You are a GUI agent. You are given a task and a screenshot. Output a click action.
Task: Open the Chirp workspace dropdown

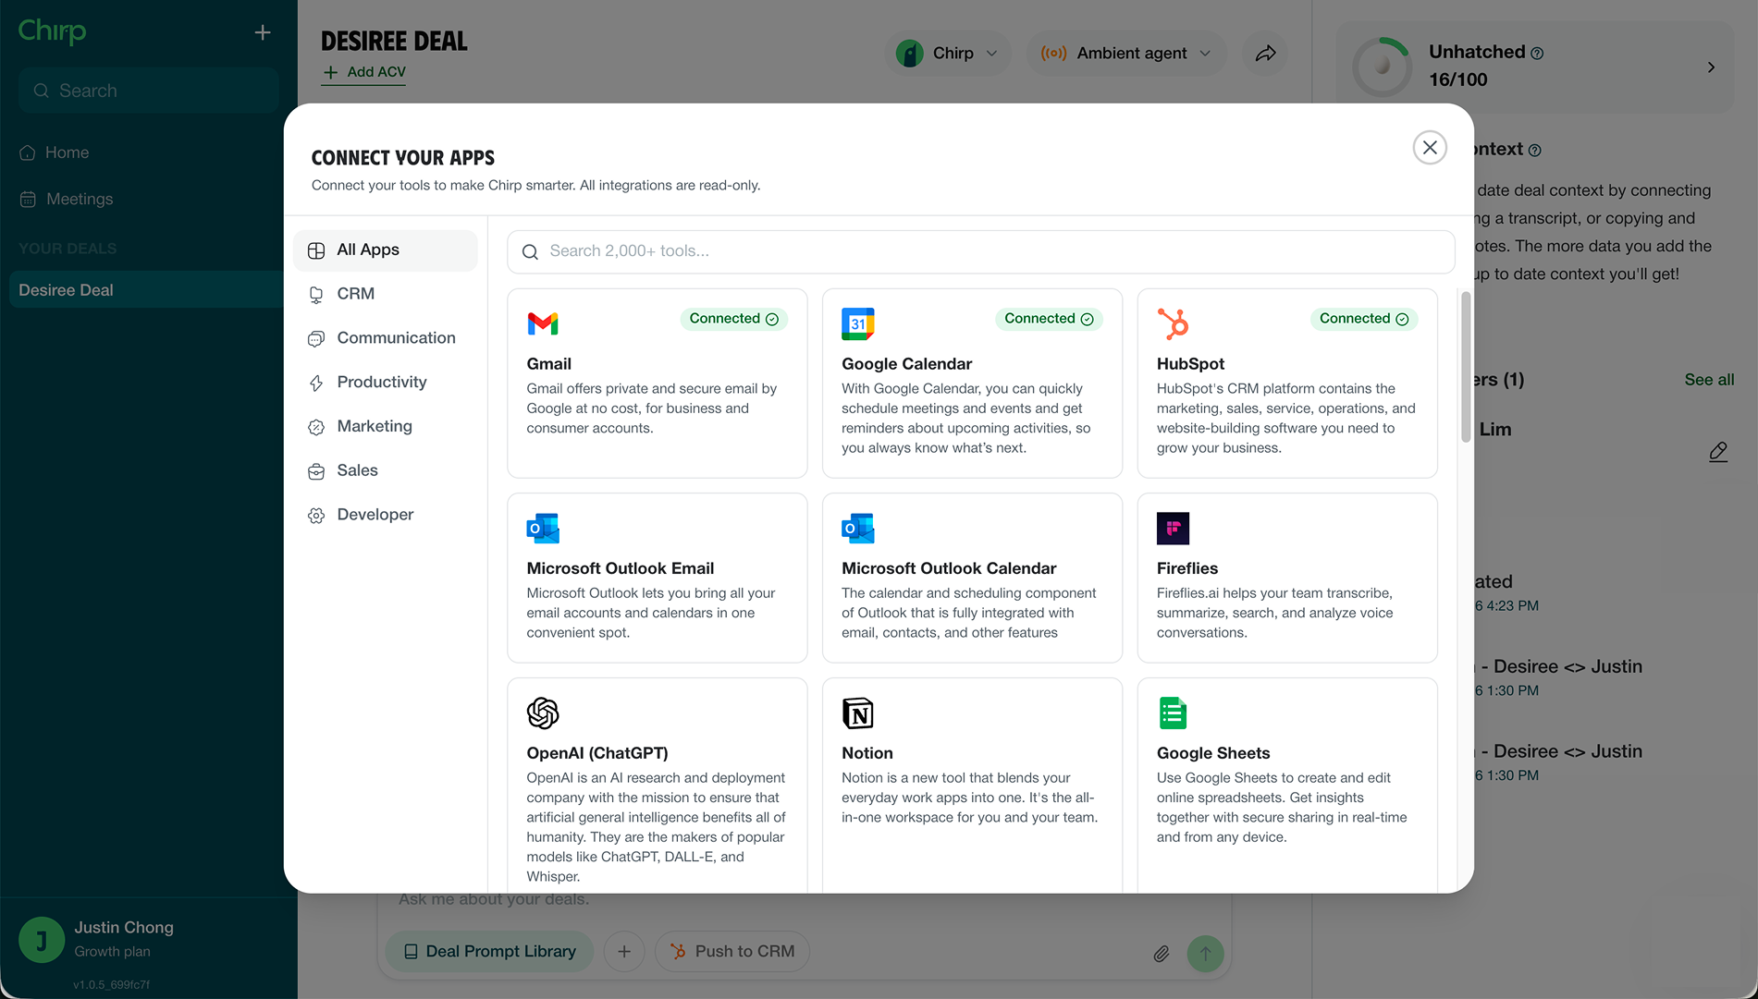[947, 53]
